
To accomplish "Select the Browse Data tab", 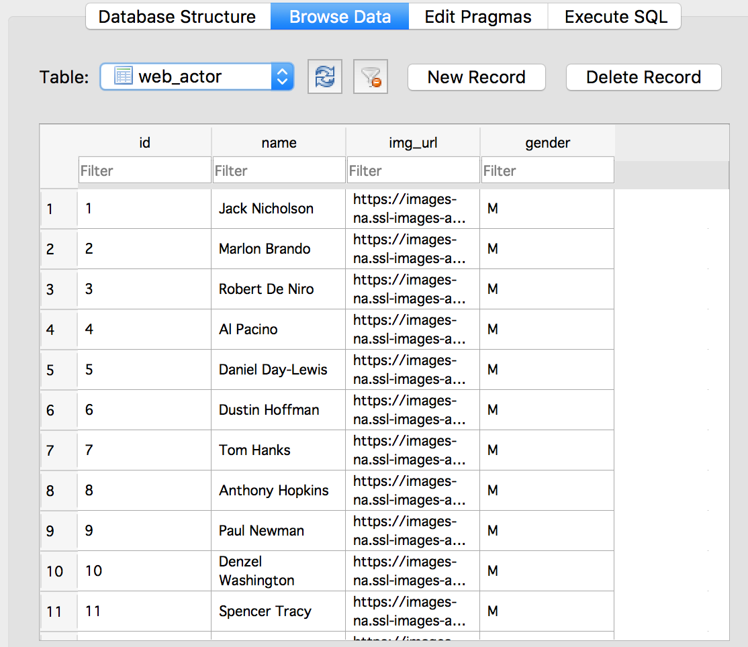I will (340, 17).
